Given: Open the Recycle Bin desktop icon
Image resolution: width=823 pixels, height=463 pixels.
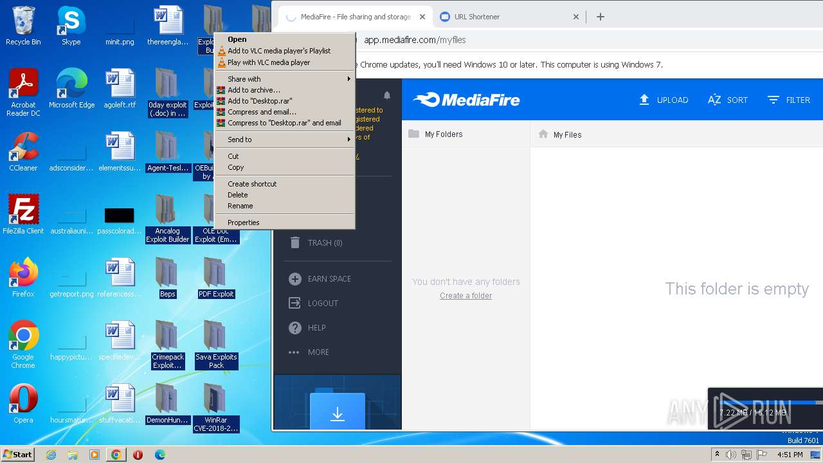Looking at the screenshot, I should click(23, 26).
